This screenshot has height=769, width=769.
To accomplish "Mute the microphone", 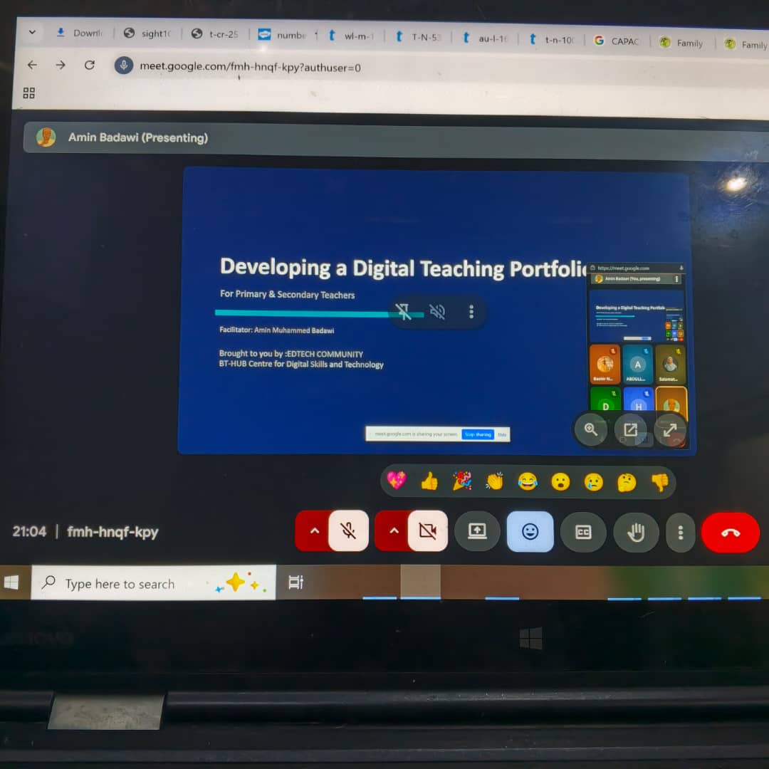I will 349,531.
